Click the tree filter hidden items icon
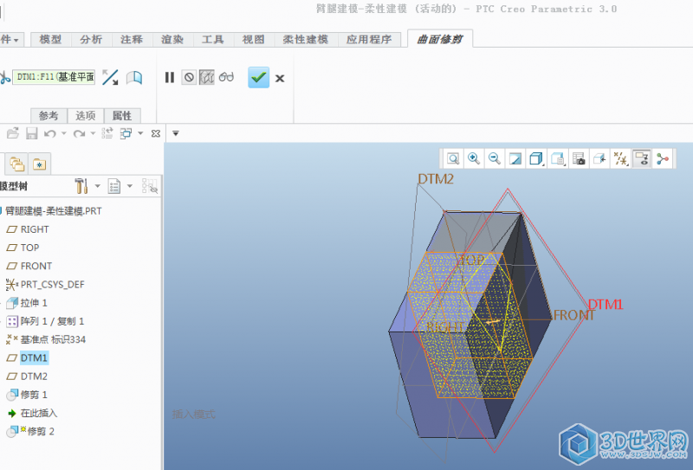Image resolution: width=693 pixels, height=470 pixels. 150,186
